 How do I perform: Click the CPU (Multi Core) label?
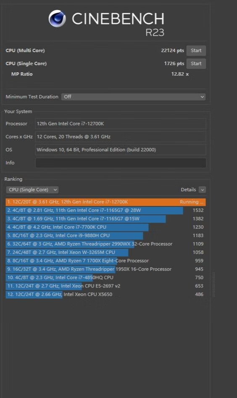pos(25,50)
